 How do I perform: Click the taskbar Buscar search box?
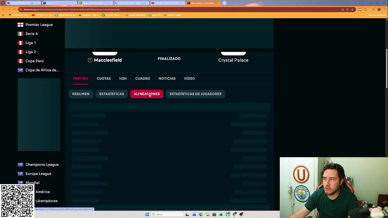coord(167,214)
